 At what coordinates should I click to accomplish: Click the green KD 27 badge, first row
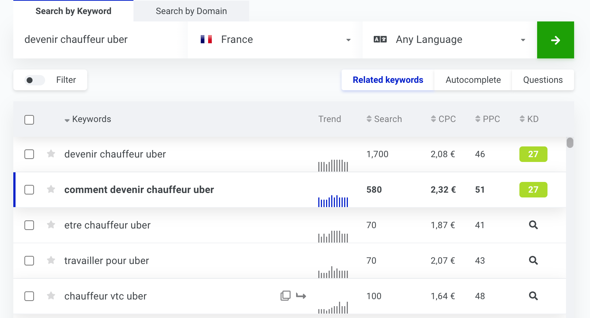coord(533,154)
